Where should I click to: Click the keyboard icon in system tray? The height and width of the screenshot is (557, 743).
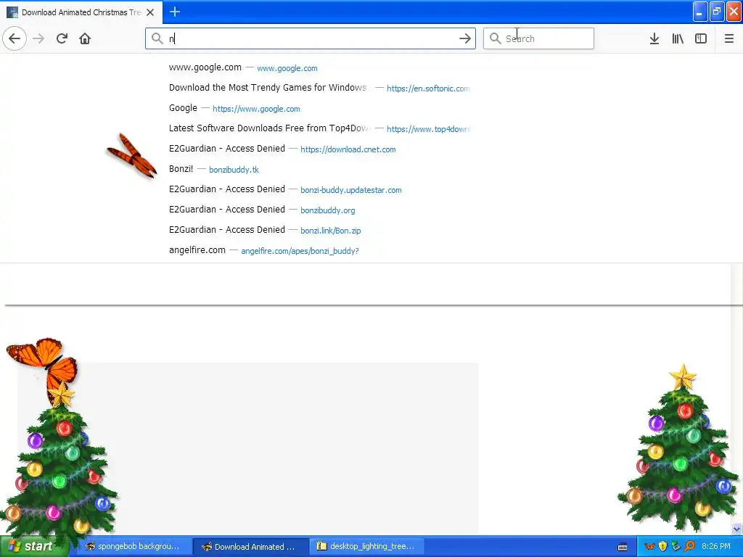pos(623,547)
